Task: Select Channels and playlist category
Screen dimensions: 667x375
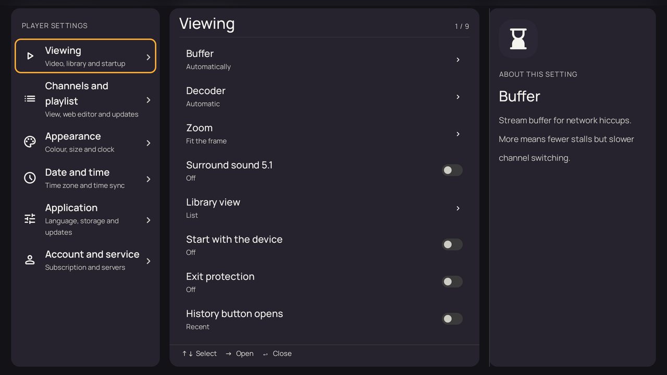Action: pyautogui.click(x=85, y=99)
